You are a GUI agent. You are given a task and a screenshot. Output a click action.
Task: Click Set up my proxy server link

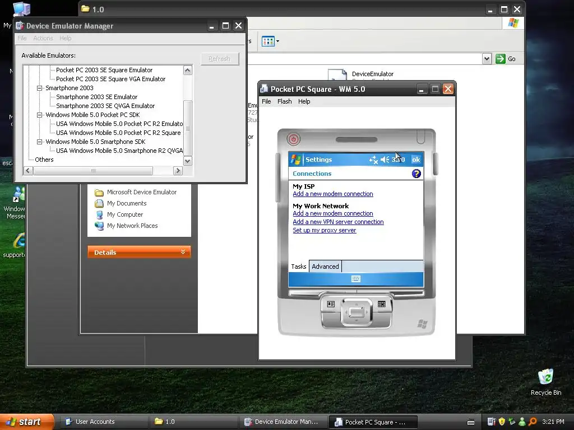coord(325,230)
